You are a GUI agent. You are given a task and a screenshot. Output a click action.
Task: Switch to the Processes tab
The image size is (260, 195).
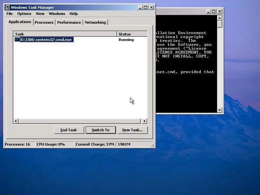click(x=44, y=22)
